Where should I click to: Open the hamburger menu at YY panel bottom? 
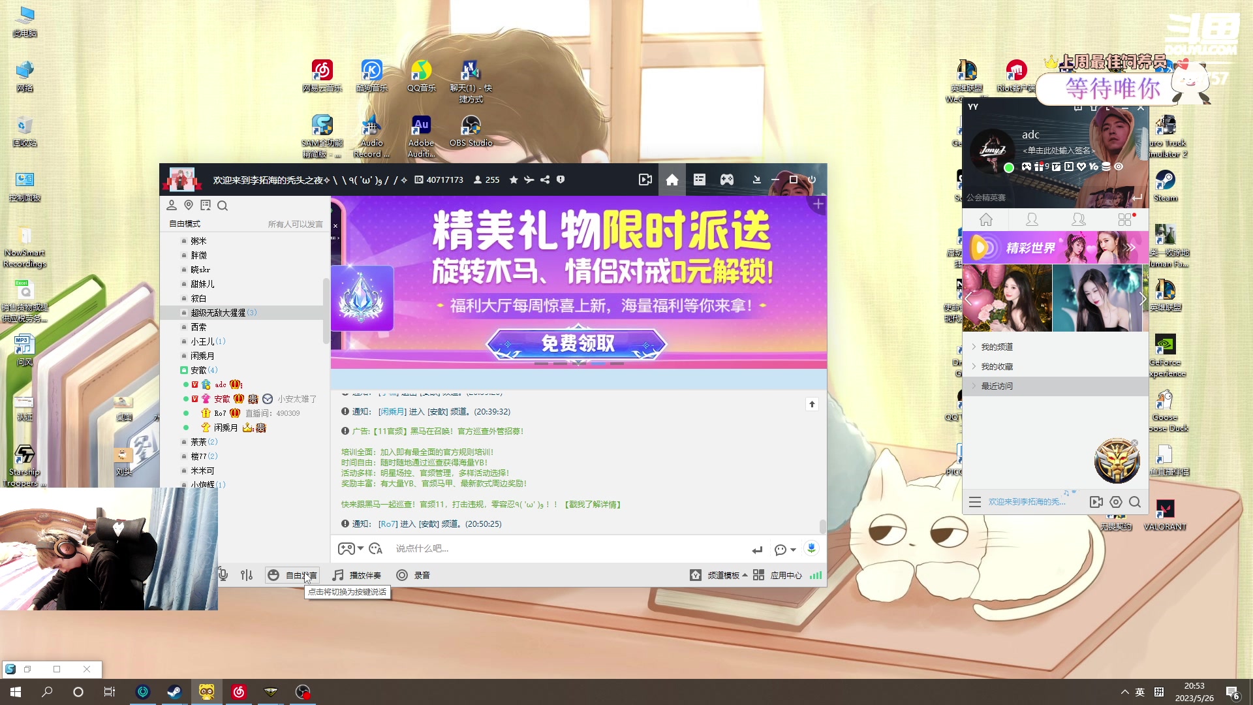[975, 502]
